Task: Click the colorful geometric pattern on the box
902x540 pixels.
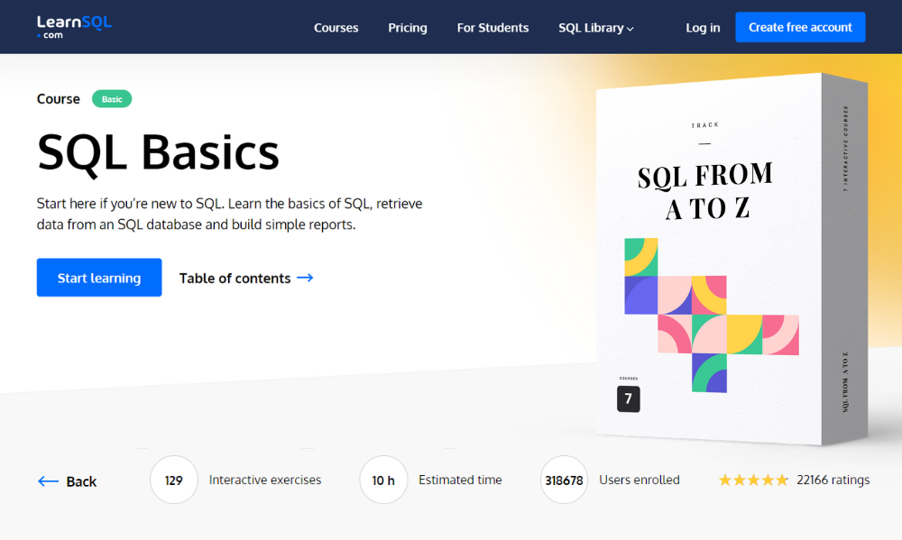Action: pos(712,316)
